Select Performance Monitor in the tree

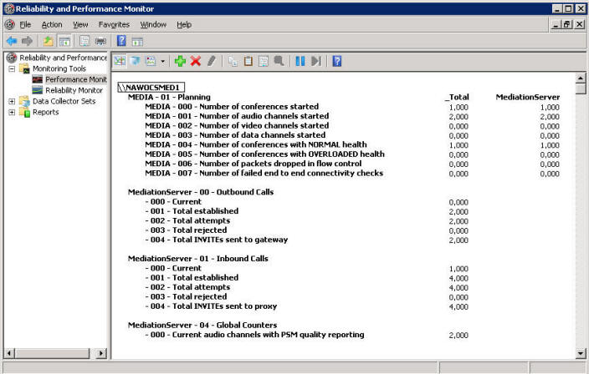coord(76,79)
